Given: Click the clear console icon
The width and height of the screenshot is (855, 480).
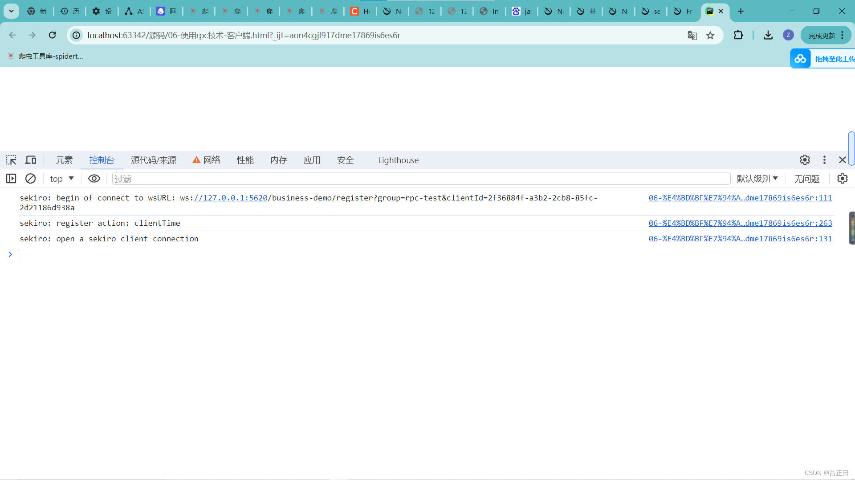Looking at the screenshot, I should click(30, 179).
